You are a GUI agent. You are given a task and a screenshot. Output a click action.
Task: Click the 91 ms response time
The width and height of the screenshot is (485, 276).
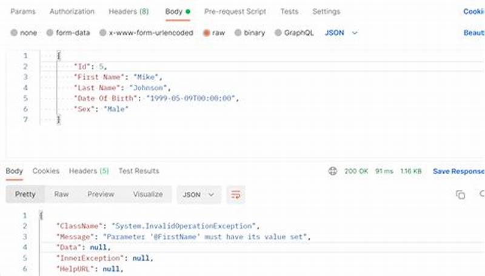tap(384, 171)
